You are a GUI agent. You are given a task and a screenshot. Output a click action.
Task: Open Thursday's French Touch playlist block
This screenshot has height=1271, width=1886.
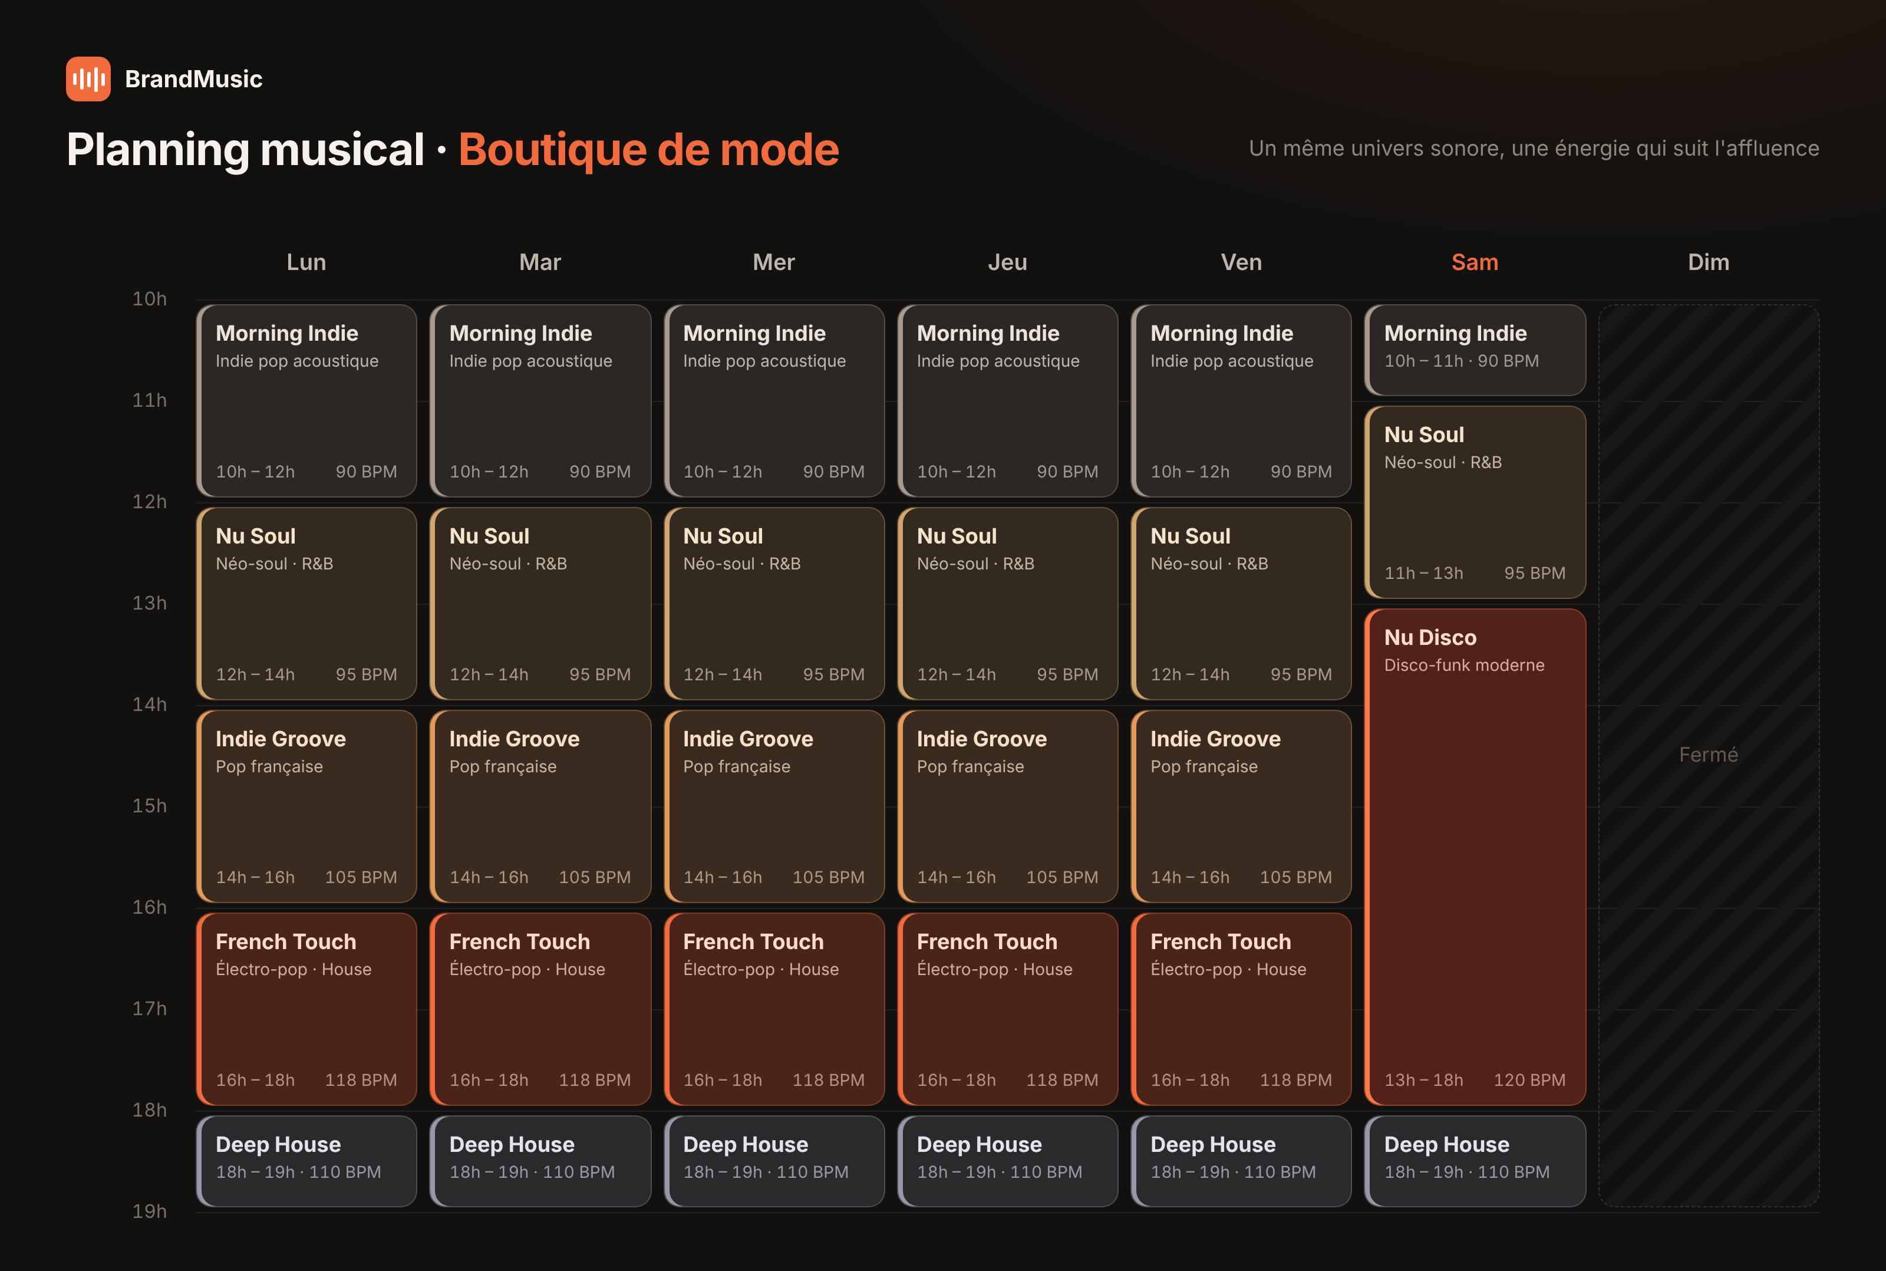tap(1008, 1008)
